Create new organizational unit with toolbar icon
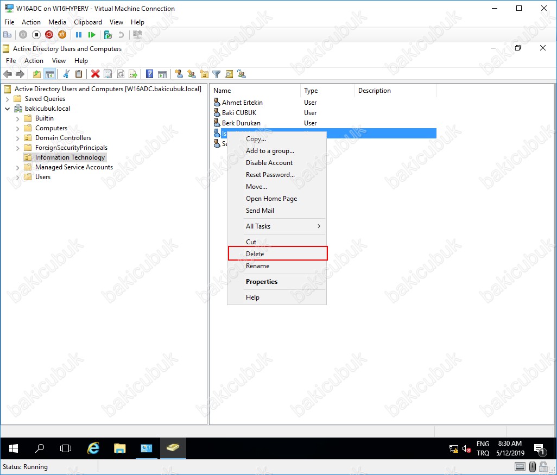The width and height of the screenshot is (557, 475). pos(204,74)
